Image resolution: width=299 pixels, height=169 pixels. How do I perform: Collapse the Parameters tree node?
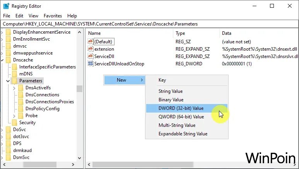[8, 81]
